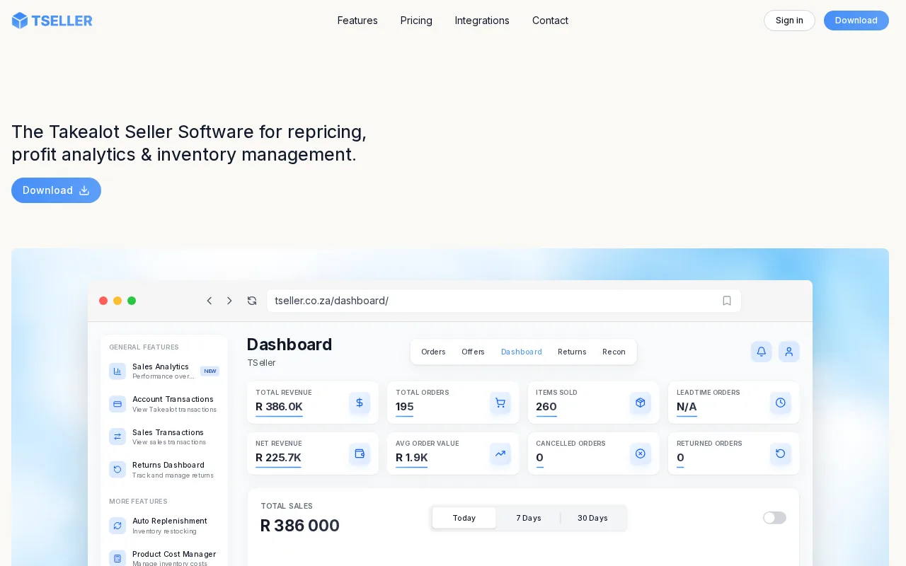This screenshot has width=906, height=566.
Task: Open the Contact navigation link
Action: [550, 21]
